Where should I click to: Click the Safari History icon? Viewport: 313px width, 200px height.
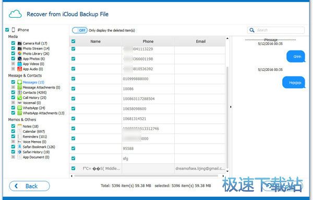click(x=20, y=152)
